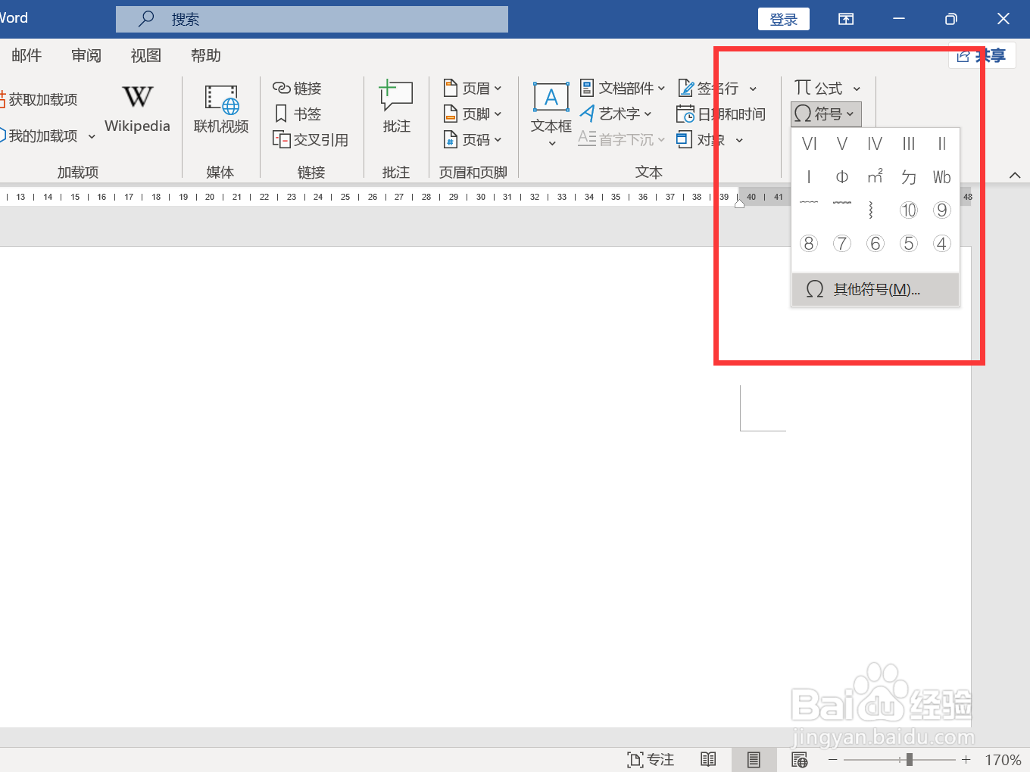Insert Online Video (联机视频)
The height and width of the screenshot is (772, 1030).
pos(221,110)
